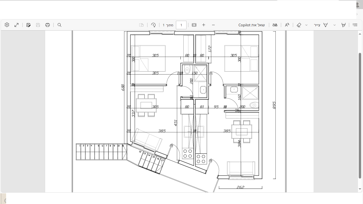This screenshot has width=363, height=204.
Task: Enter full screen with the diagonal arrows icon
Action: [16, 25]
